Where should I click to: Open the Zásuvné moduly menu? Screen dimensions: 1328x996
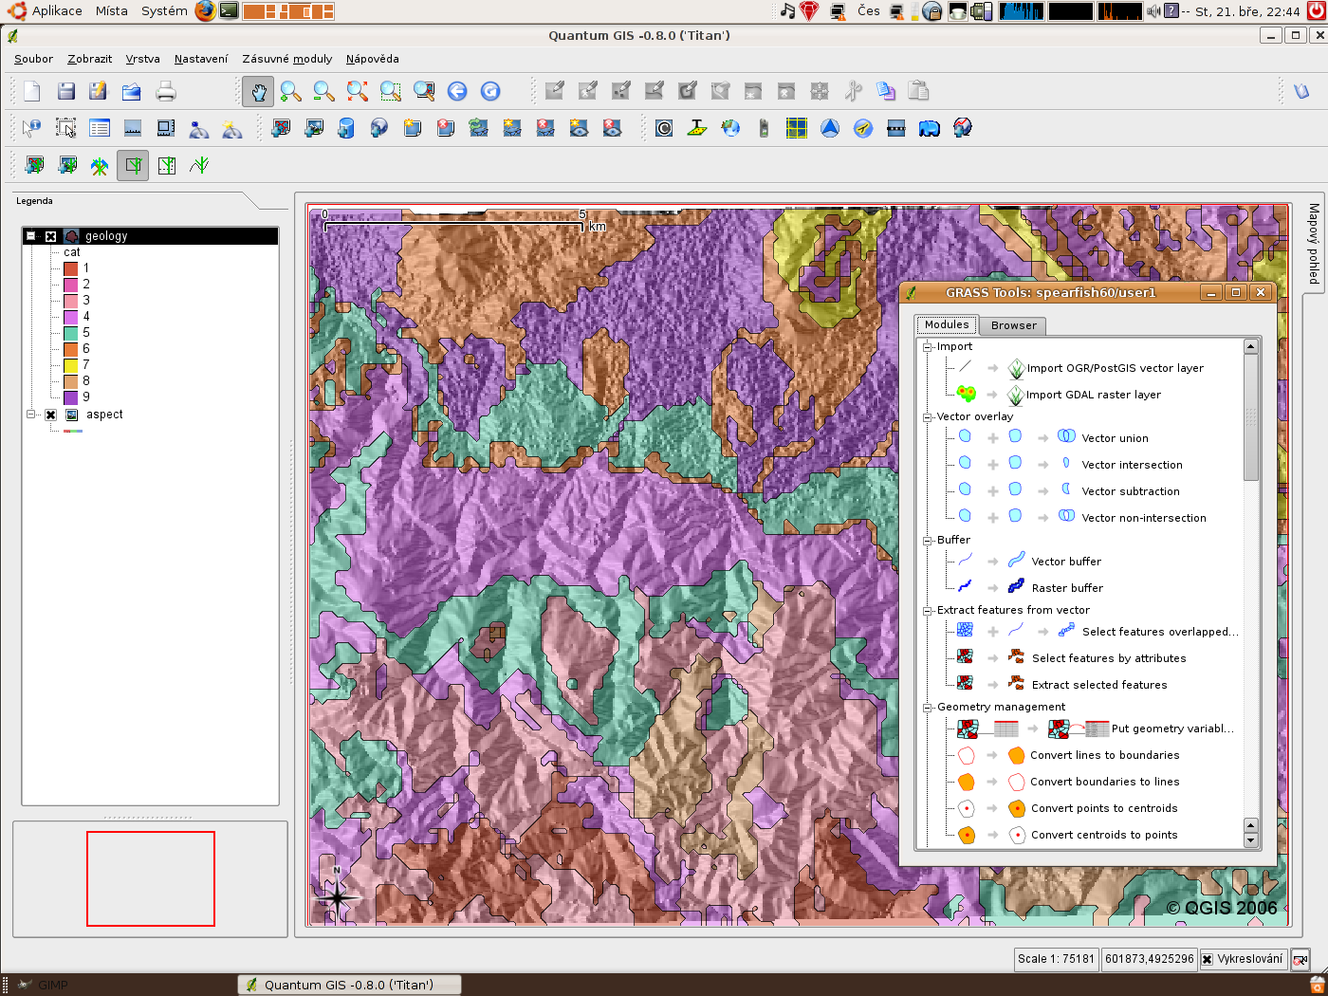[x=287, y=59]
